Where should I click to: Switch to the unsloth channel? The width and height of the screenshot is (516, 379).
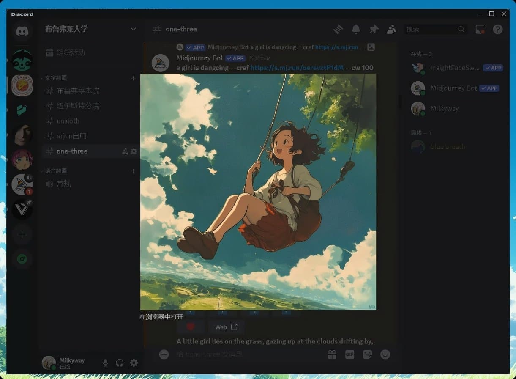coord(68,121)
